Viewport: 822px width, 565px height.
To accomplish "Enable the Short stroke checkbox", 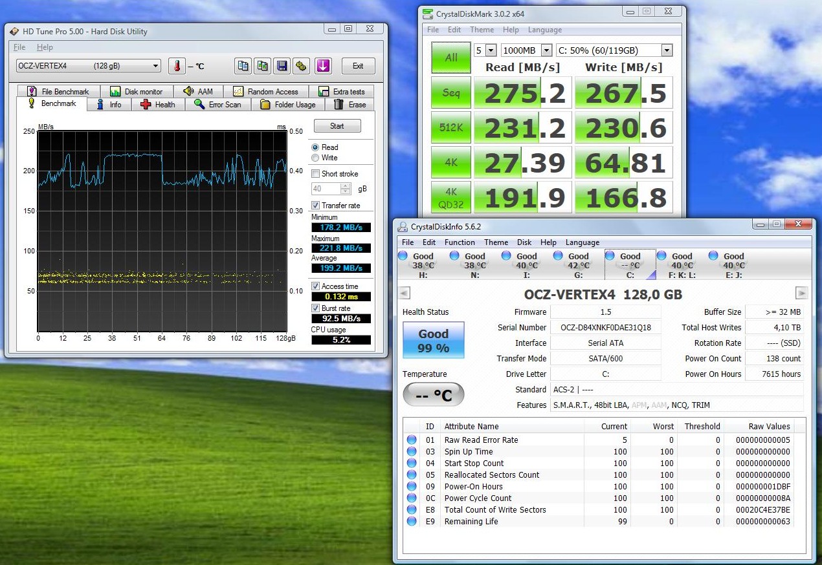I will (315, 174).
